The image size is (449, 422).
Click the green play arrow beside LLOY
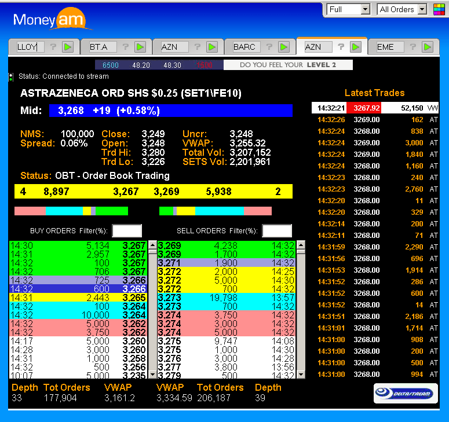(68, 47)
